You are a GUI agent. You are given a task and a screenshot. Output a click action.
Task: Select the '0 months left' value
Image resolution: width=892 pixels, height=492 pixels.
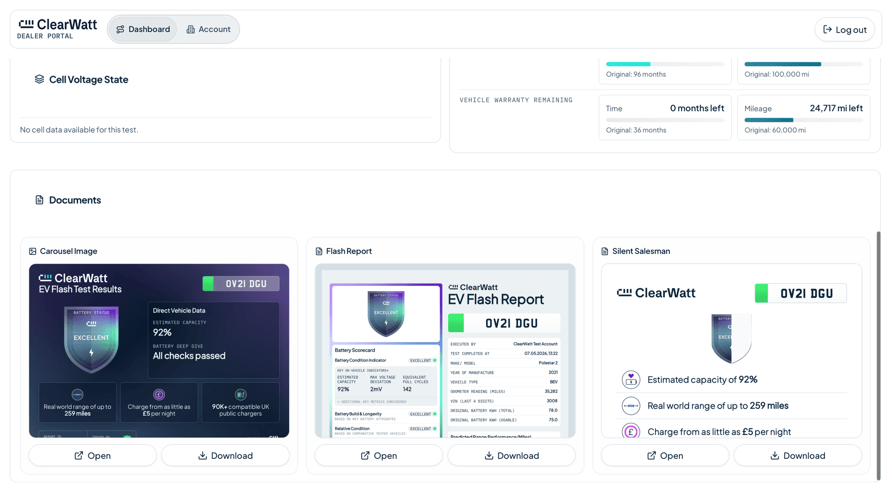pyautogui.click(x=697, y=108)
